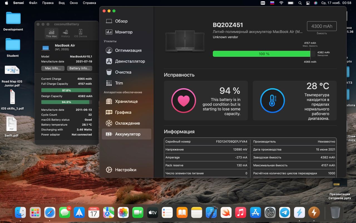356x223 pixels.
Task: Open Launchpad from the Dock
Action: click(35, 213)
